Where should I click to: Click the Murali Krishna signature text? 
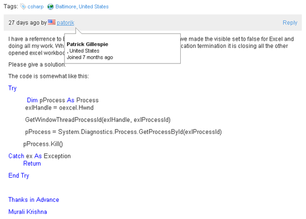(x=27, y=212)
